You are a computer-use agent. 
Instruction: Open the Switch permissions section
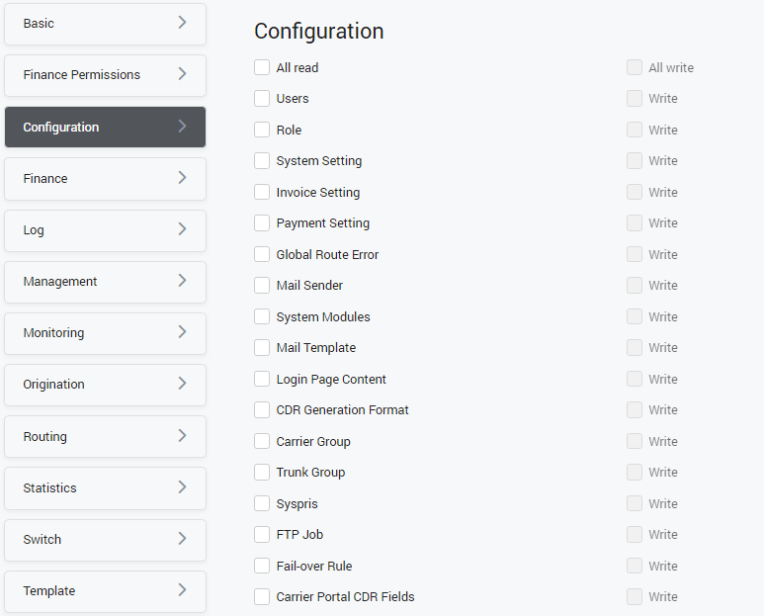pos(105,539)
